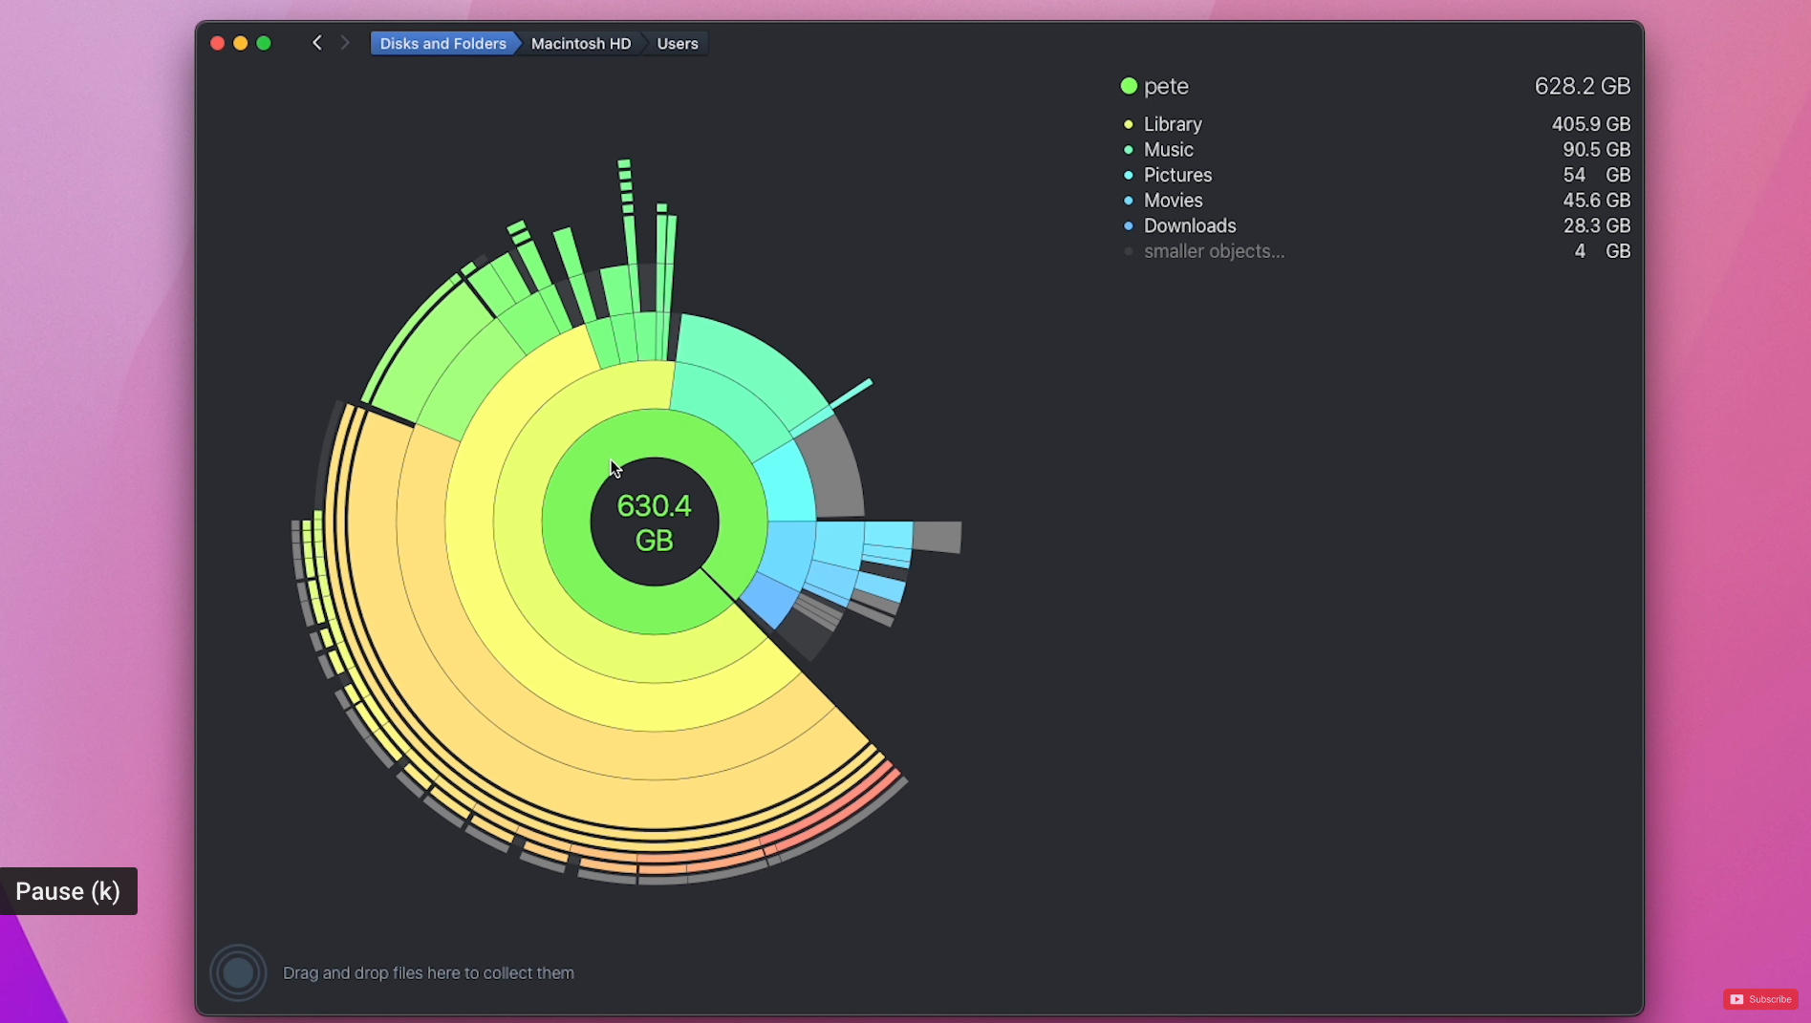Select the Downloads row in the sidebar
This screenshot has height=1023, width=1811.
[1190, 226]
